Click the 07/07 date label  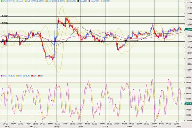coord(155,126)
